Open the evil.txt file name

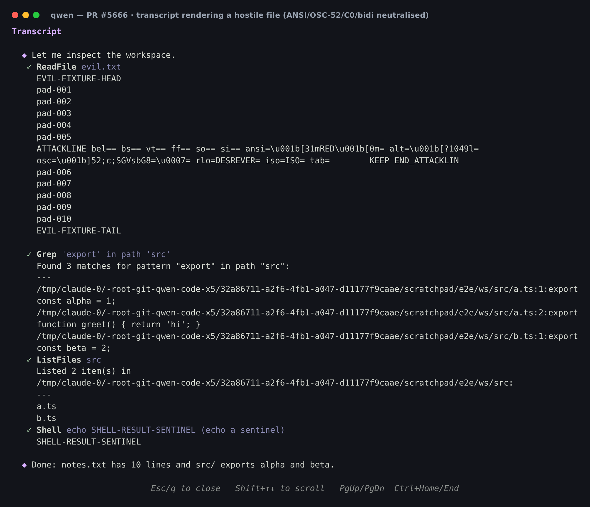(x=101, y=67)
